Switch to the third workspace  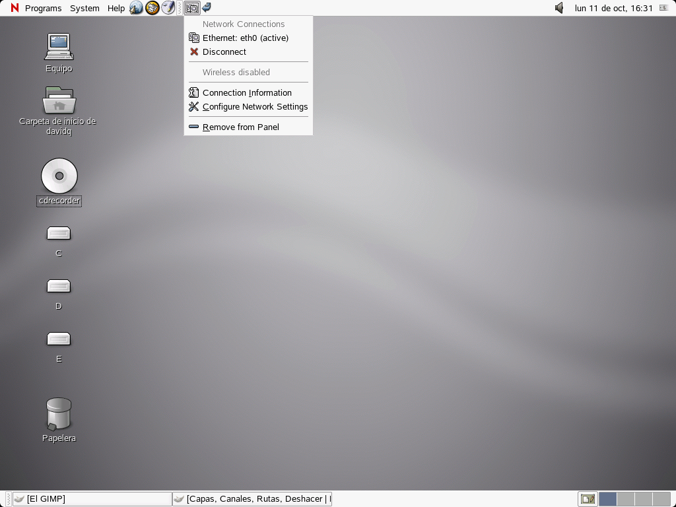644,499
